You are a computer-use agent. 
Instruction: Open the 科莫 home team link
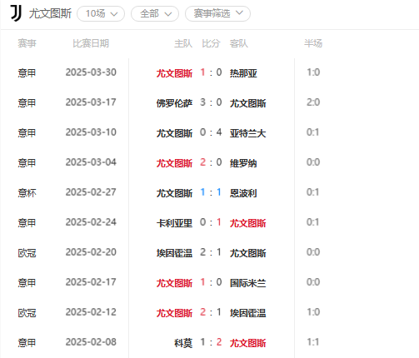point(183,343)
